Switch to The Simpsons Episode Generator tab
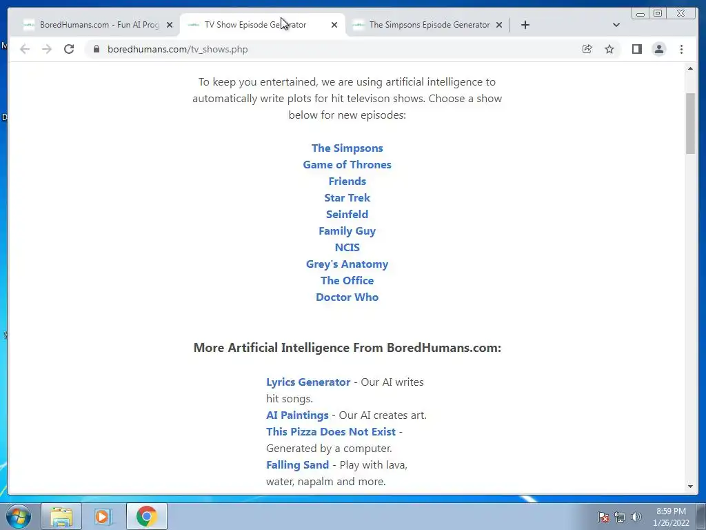Image resolution: width=706 pixels, height=530 pixels. point(427,25)
